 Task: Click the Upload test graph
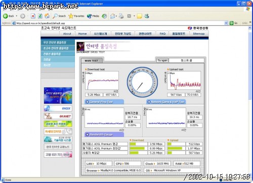click(184, 81)
